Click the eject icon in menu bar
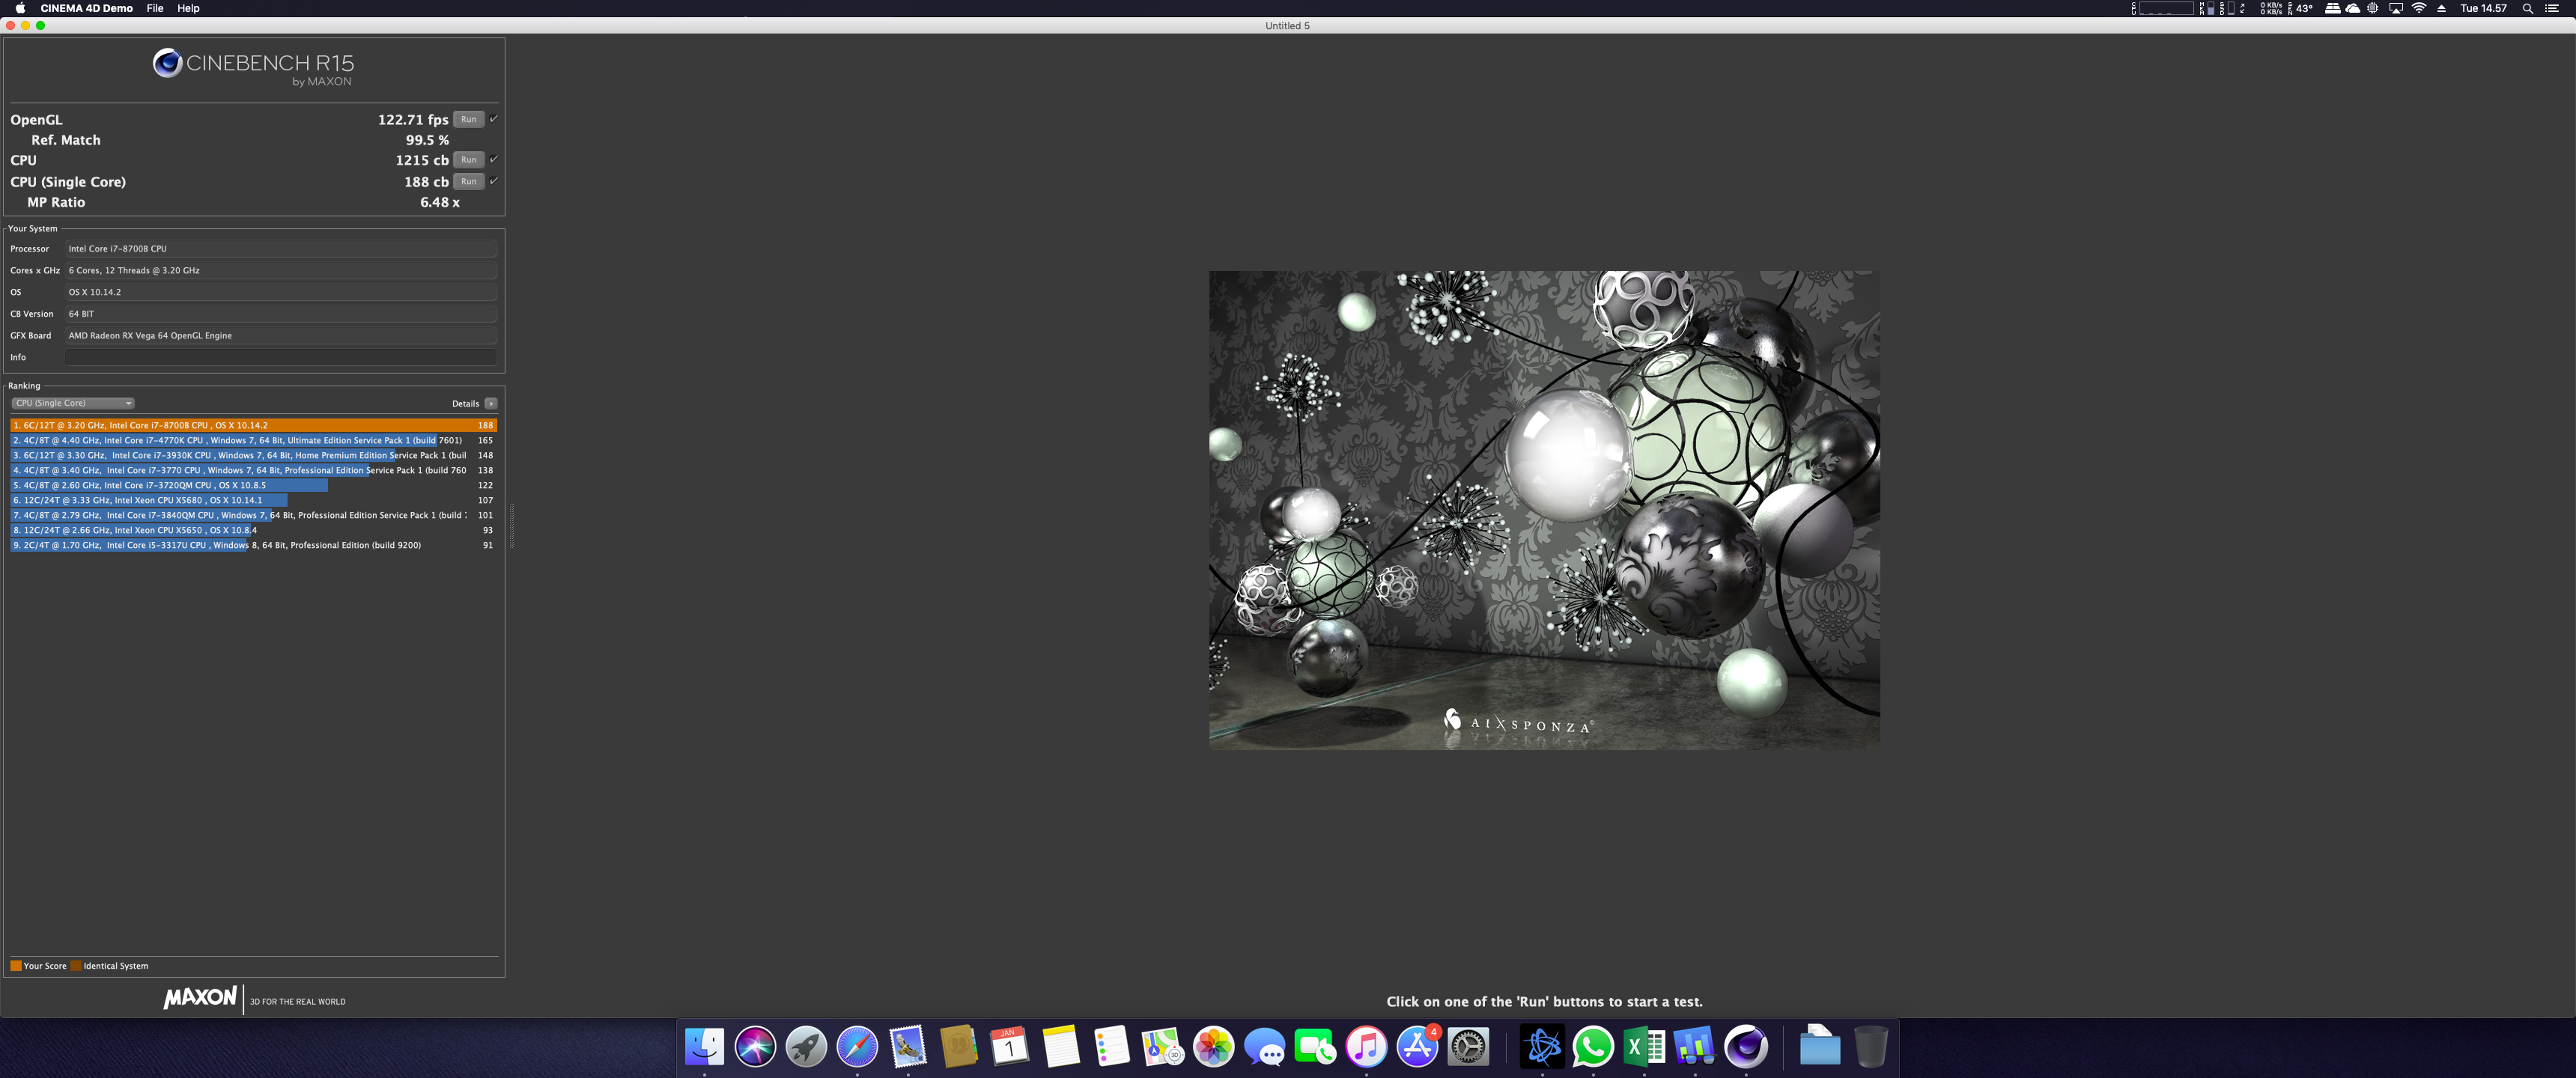 pyautogui.click(x=2441, y=8)
